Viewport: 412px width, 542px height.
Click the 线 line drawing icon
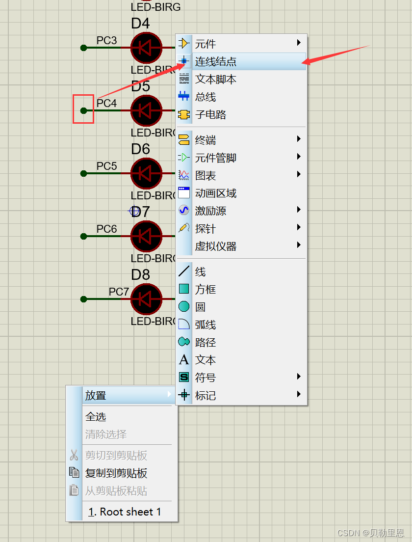tap(184, 271)
